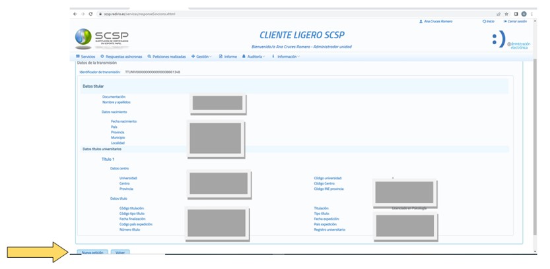
Task: Open the Informe menu item
Action: point(228,57)
